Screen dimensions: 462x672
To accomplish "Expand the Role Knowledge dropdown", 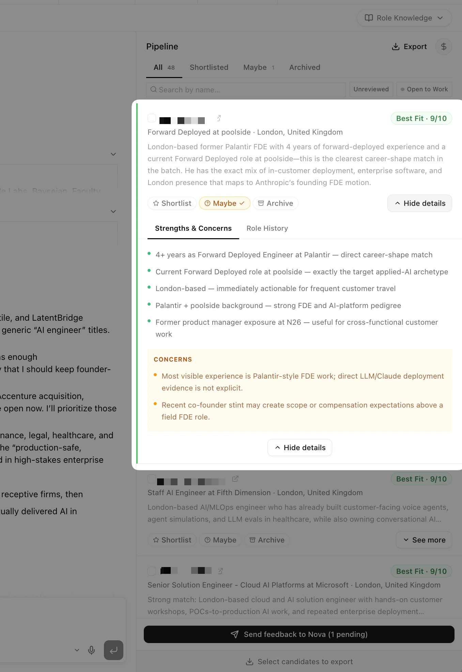I will point(440,18).
